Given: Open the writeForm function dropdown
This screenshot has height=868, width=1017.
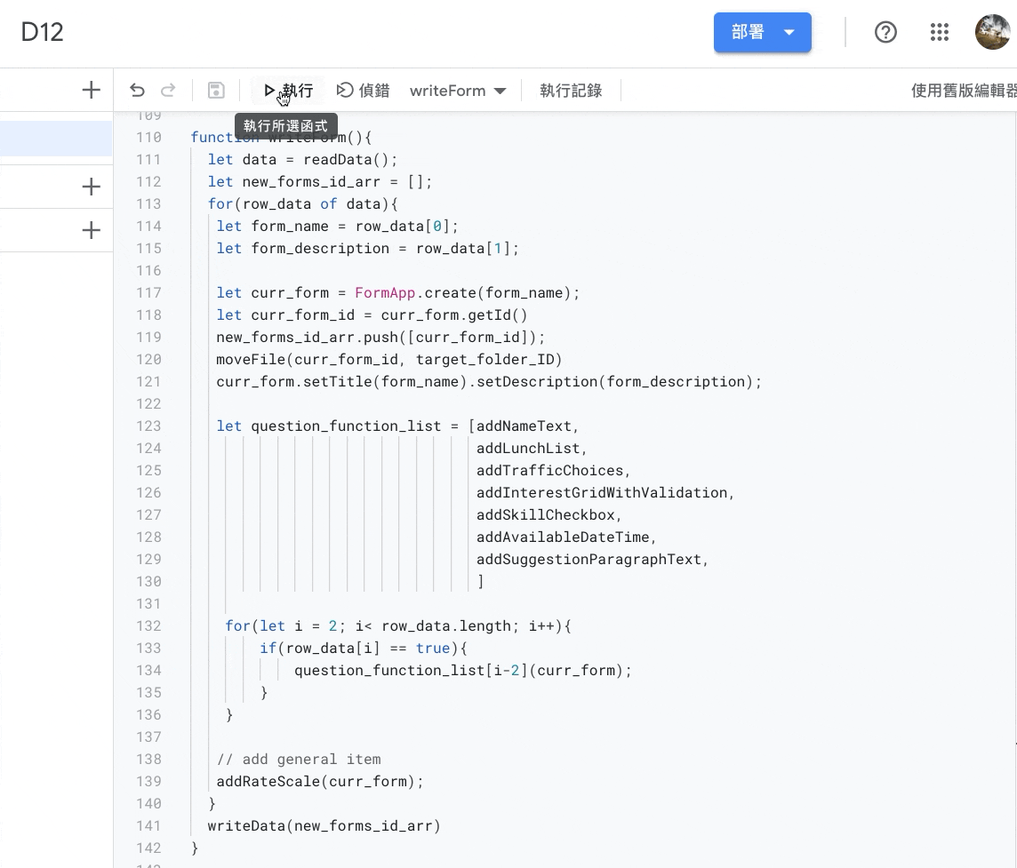Looking at the screenshot, I should (457, 91).
